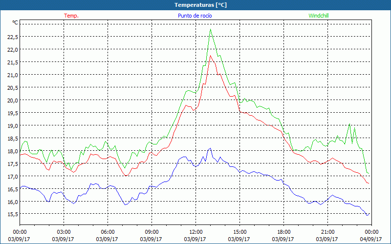The image size is (391, 244).
Task: Click the 03:00 time axis label
Action: (64, 232)
